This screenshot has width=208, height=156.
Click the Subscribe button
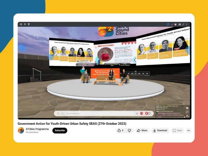click(x=60, y=131)
